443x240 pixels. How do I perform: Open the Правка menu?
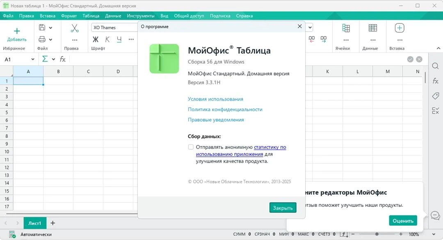(x=27, y=16)
